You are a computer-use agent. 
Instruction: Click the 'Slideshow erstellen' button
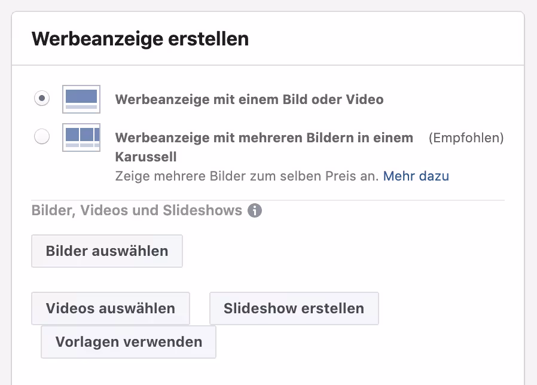294,308
